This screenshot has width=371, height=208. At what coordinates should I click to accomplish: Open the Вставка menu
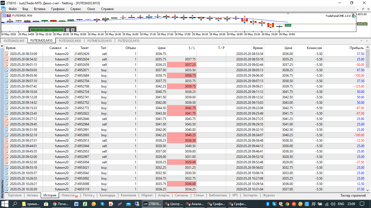[x=40, y=9]
